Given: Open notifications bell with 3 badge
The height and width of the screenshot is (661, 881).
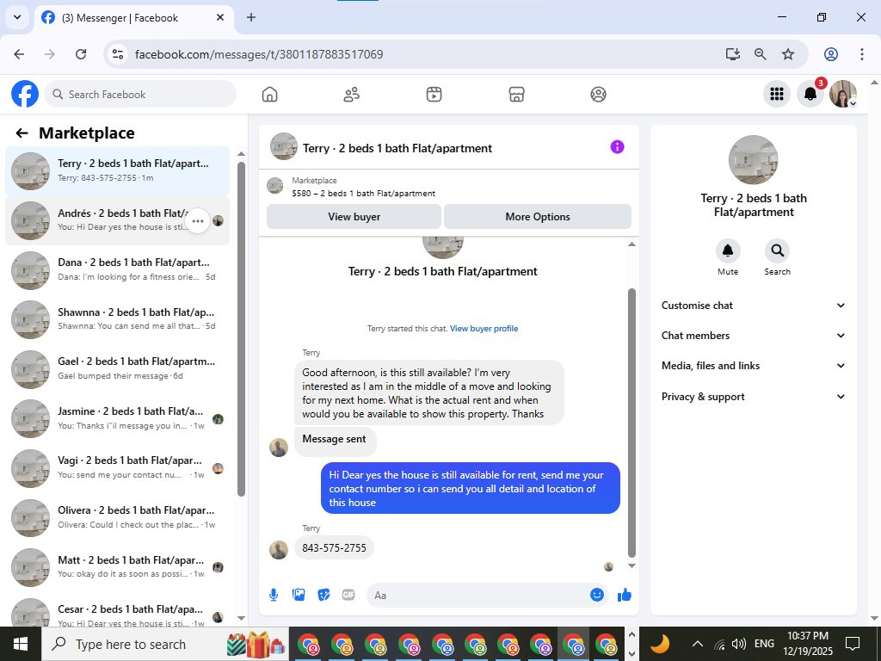Looking at the screenshot, I should coord(810,94).
